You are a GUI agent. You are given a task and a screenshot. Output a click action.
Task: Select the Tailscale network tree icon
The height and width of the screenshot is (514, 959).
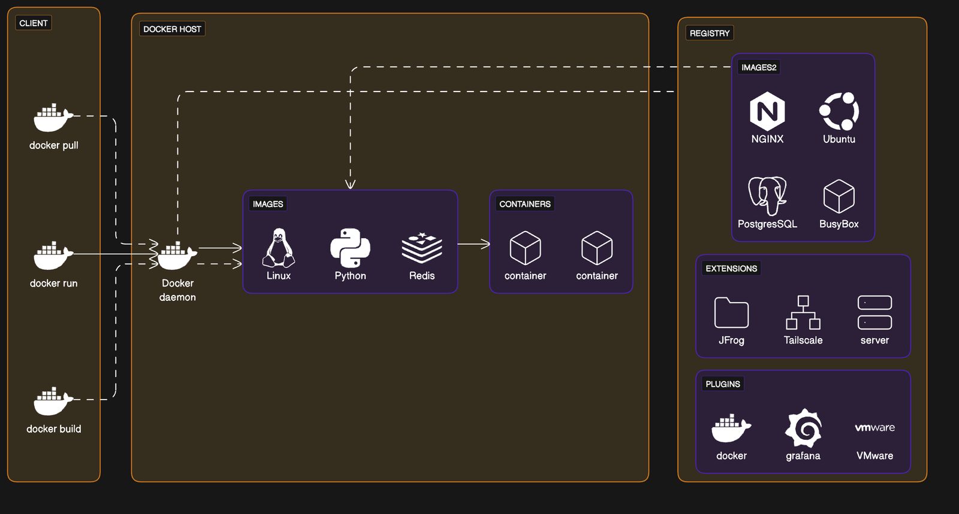tap(803, 312)
